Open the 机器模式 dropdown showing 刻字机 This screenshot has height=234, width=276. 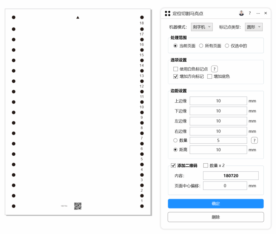202,27
